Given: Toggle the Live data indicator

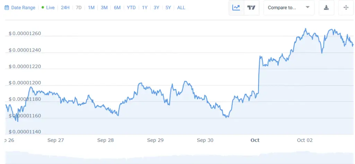Looking at the screenshot, I should 48,8.
